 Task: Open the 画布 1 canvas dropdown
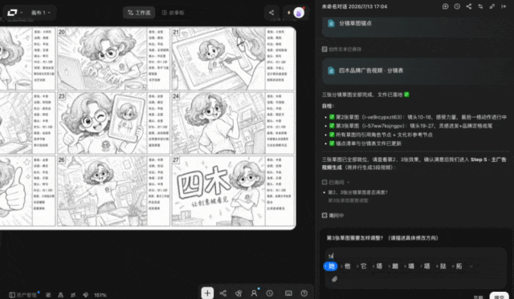pos(41,13)
